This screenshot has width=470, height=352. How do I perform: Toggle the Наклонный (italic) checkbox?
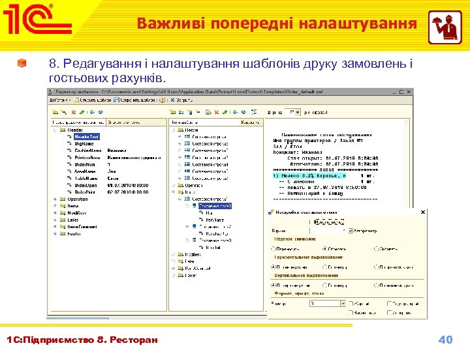pyautogui.click(x=351, y=313)
